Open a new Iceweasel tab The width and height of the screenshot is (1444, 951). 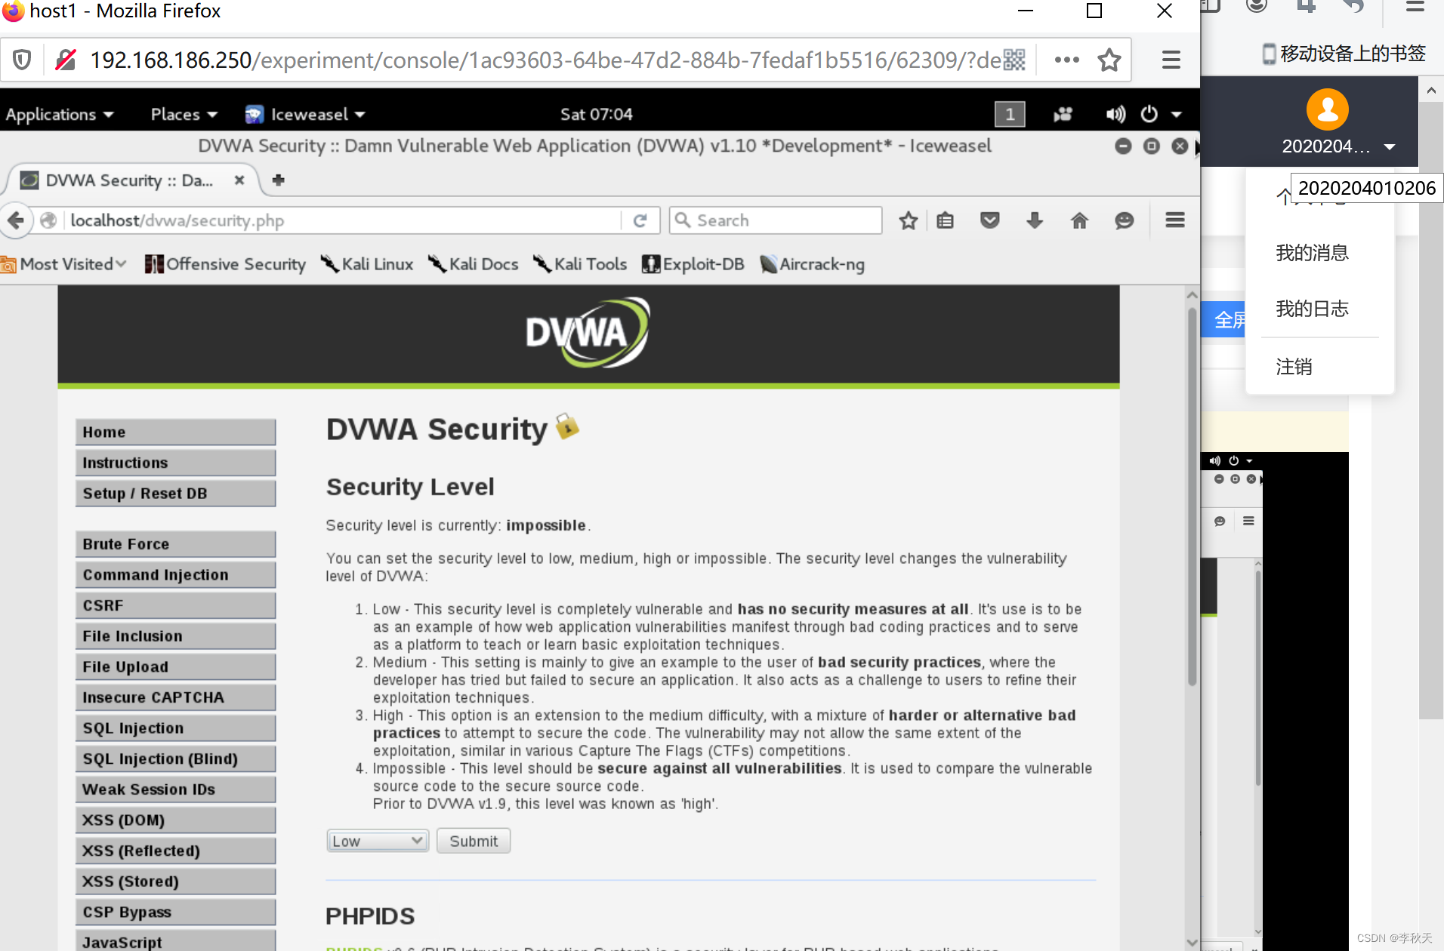coord(278,180)
